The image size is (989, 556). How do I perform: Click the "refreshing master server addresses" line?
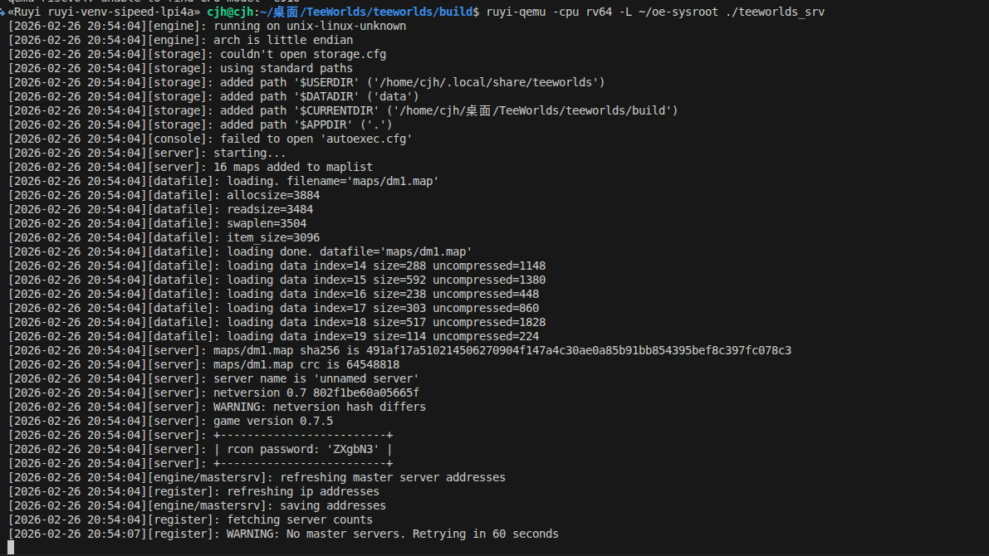(393, 478)
